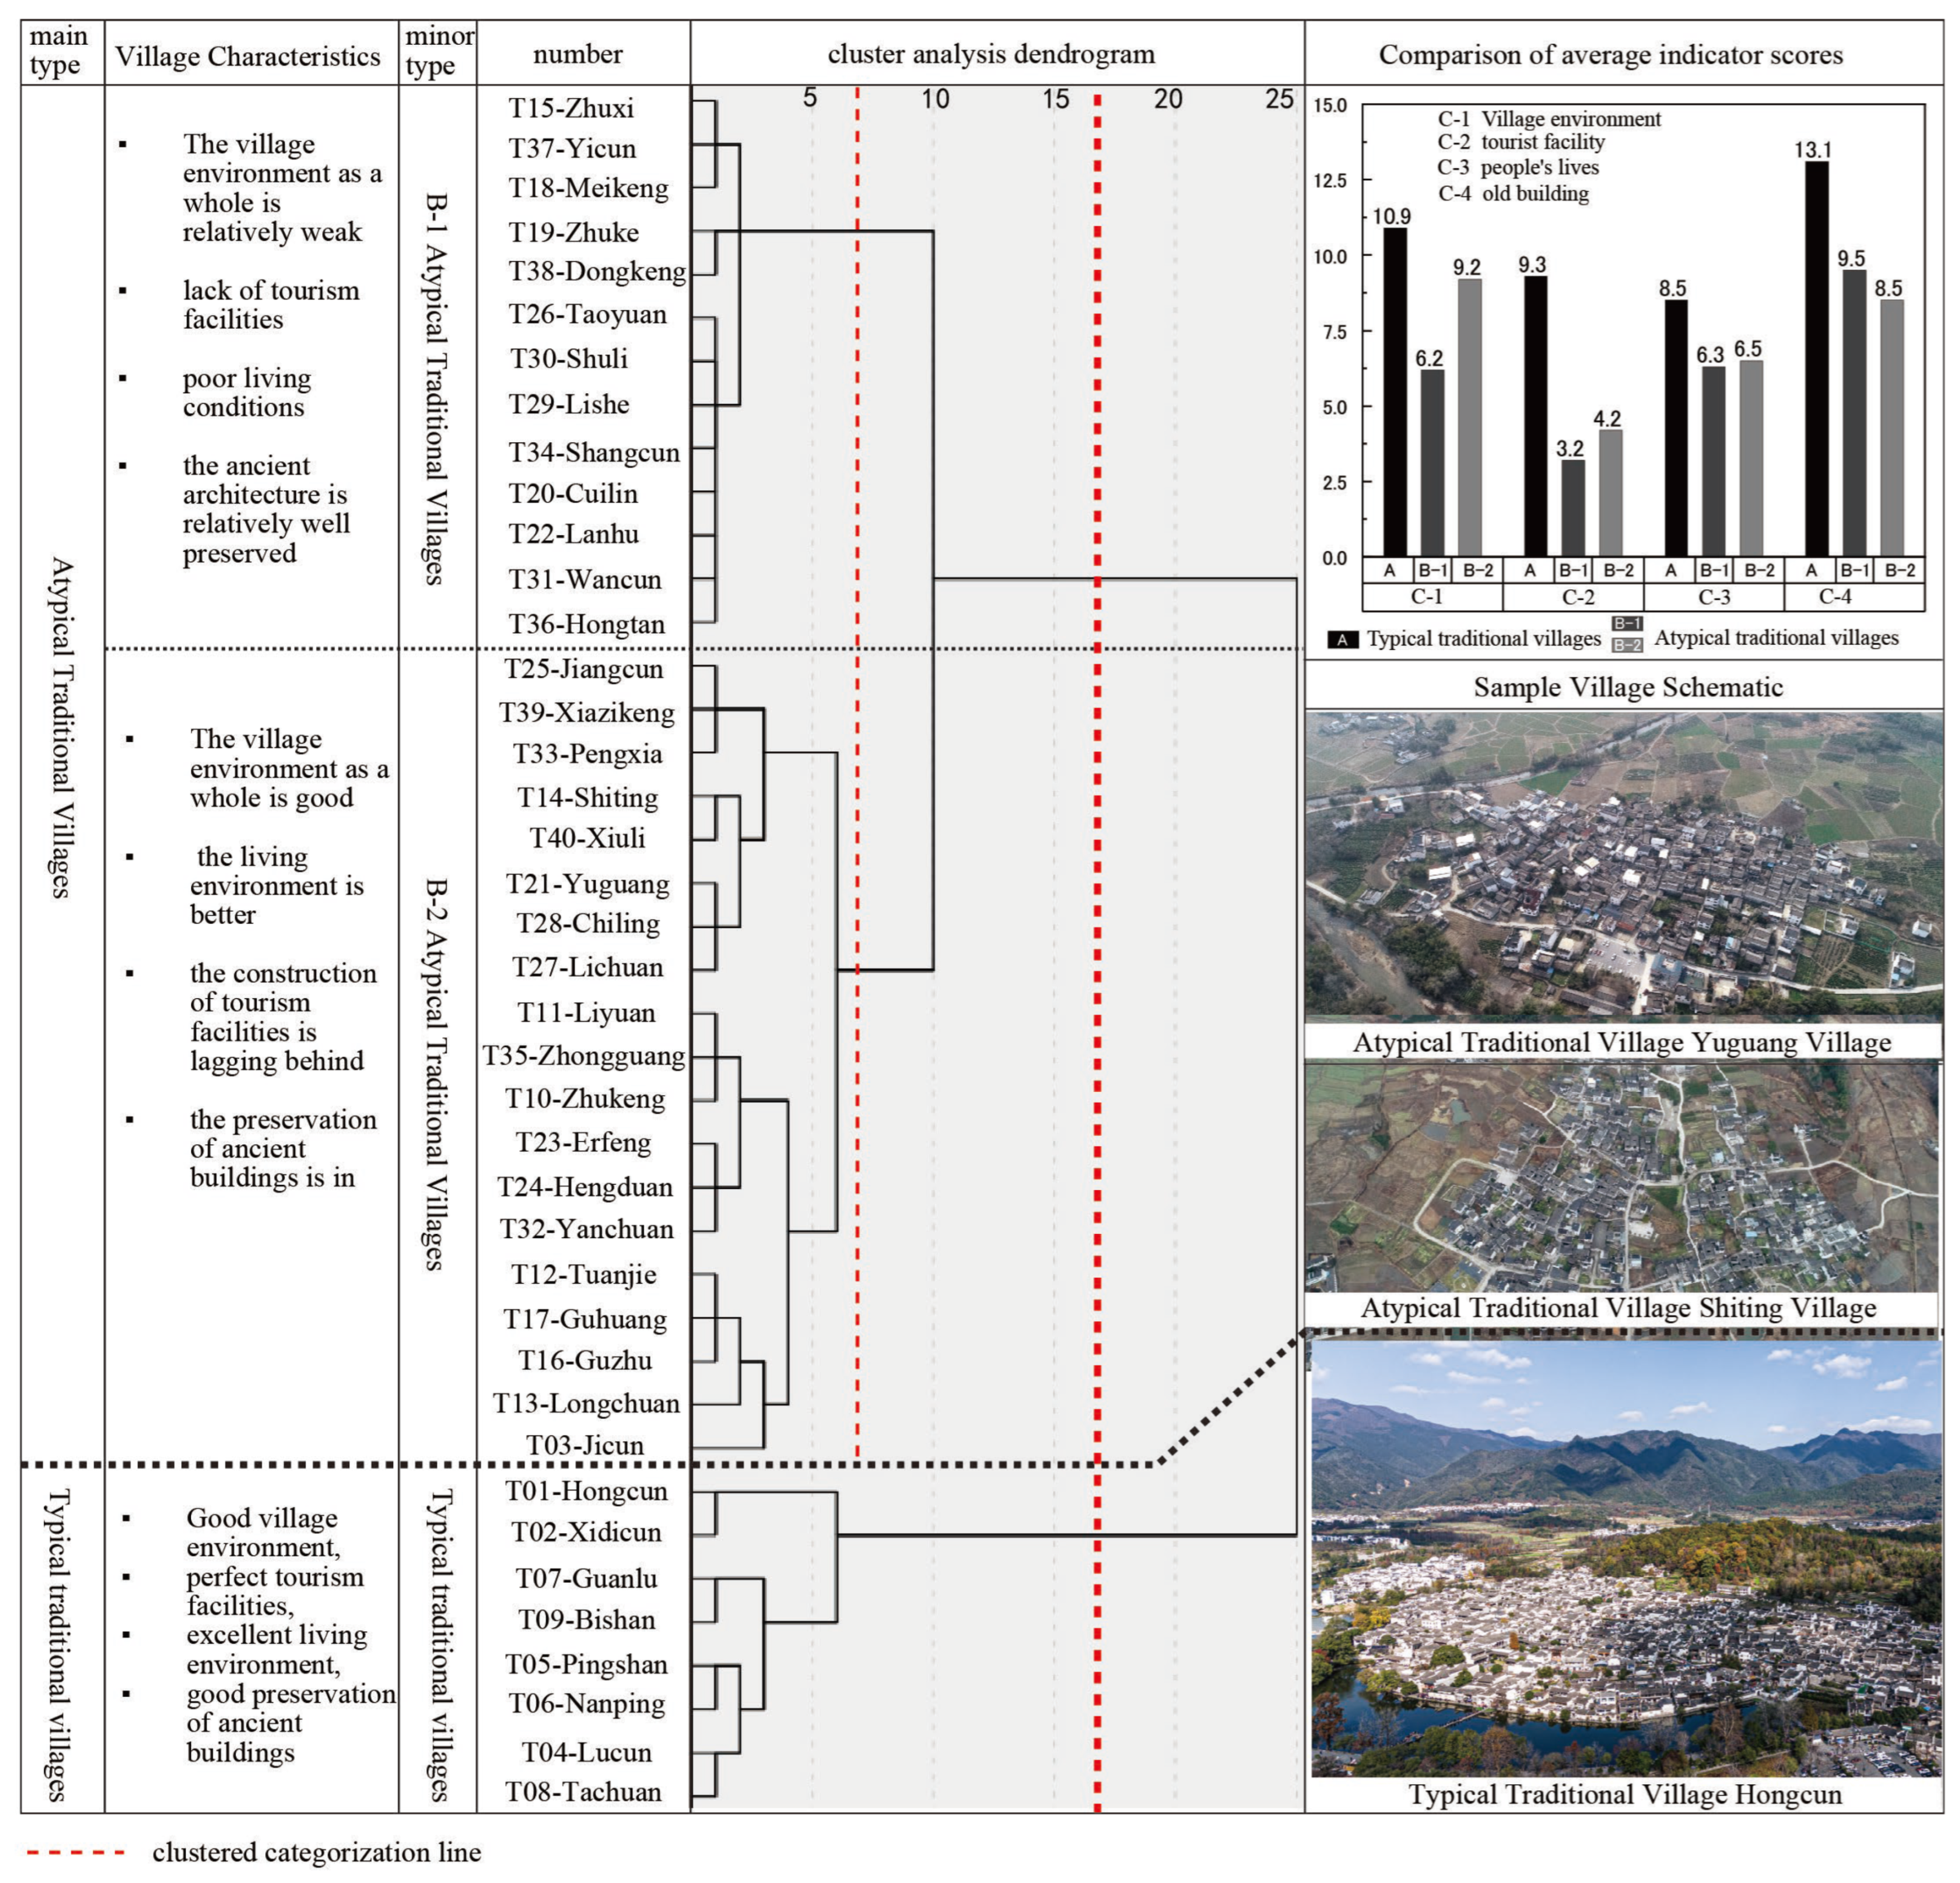This screenshot has width=1960, height=1883.
Task: Select the Yuguang Village aerial photo
Action: (1624, 865)
